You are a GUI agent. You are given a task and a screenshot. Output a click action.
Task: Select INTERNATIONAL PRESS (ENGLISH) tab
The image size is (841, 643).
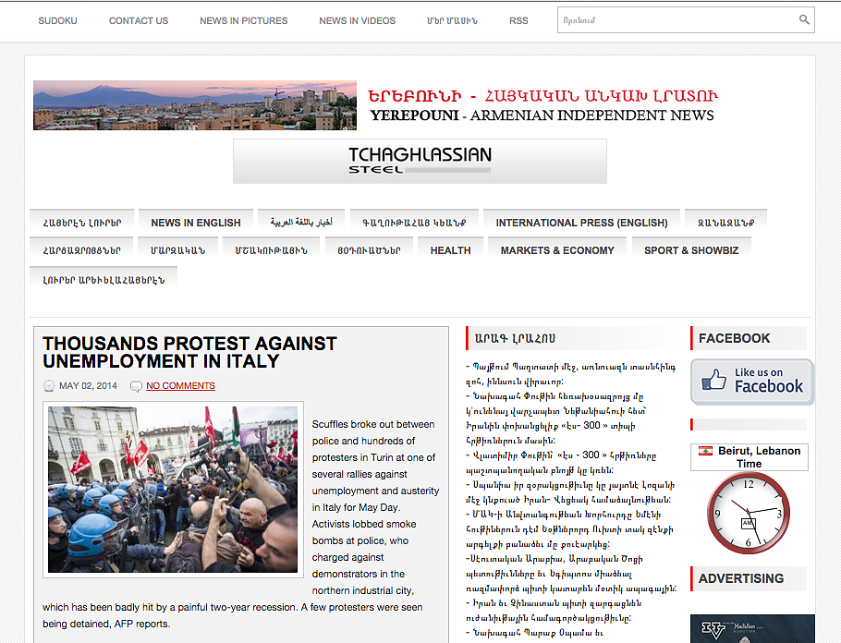[581, 223]
